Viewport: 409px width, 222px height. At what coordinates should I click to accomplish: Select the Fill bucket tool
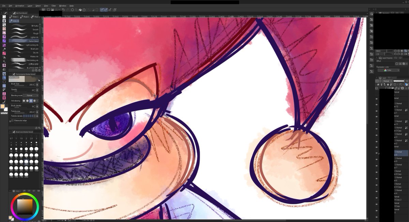click(4, 74)
